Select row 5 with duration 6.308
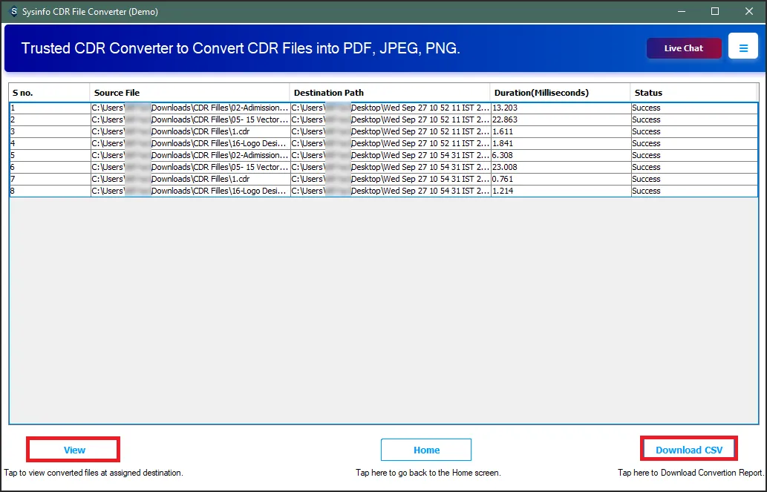Screen dimensions: 767x492 [560, 155]
